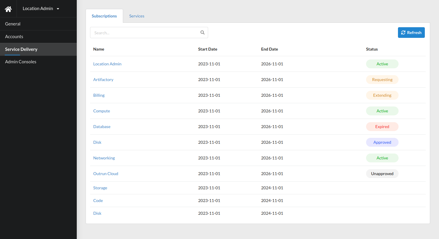Click Active badge in the Compute row

point(382,111)
